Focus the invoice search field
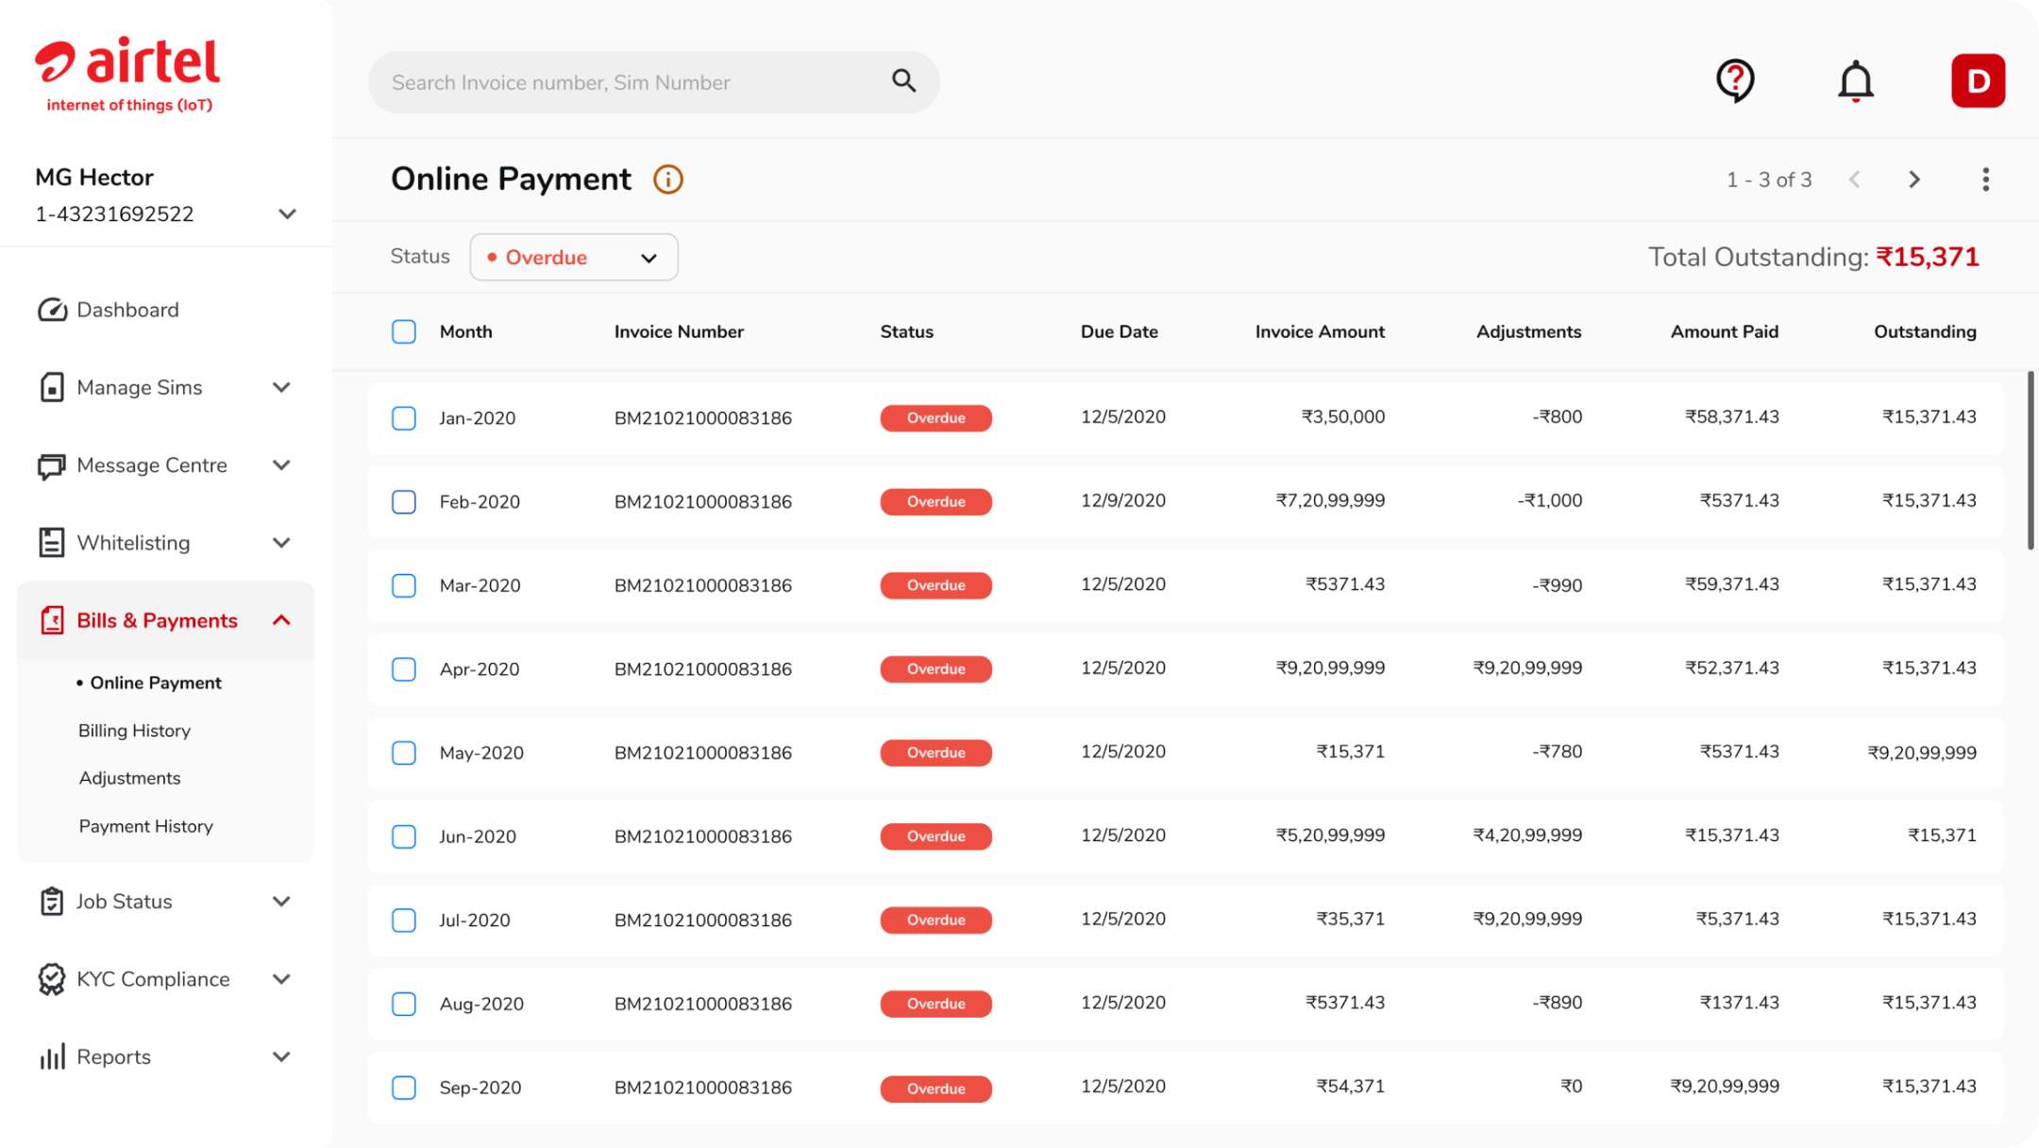The image size is (2039, 1148). coord(653,82)
